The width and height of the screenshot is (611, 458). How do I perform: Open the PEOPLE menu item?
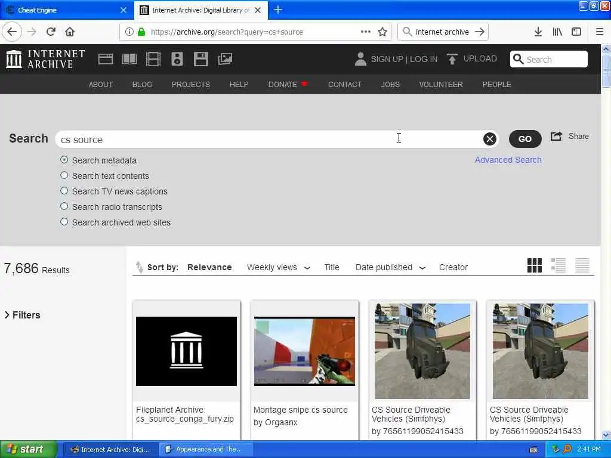point(496,85)
